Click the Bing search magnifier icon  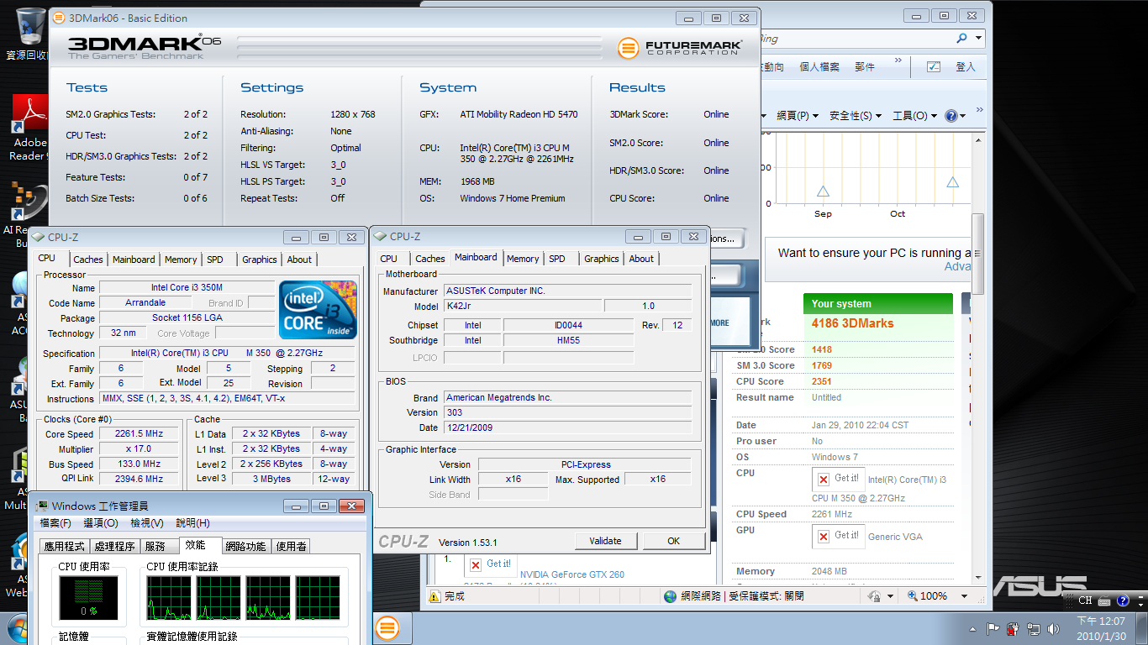[x=961, y=39]
